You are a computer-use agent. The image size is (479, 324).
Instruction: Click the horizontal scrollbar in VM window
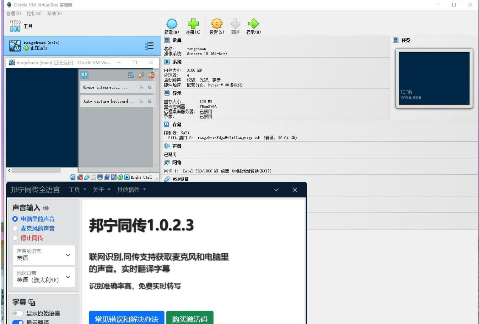point(36,171)
